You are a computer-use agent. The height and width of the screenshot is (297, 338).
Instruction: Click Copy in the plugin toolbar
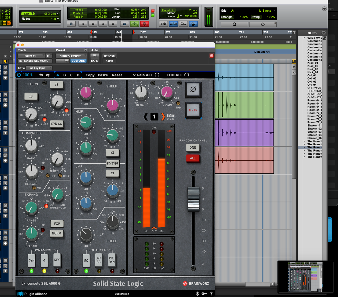point(90,75)
